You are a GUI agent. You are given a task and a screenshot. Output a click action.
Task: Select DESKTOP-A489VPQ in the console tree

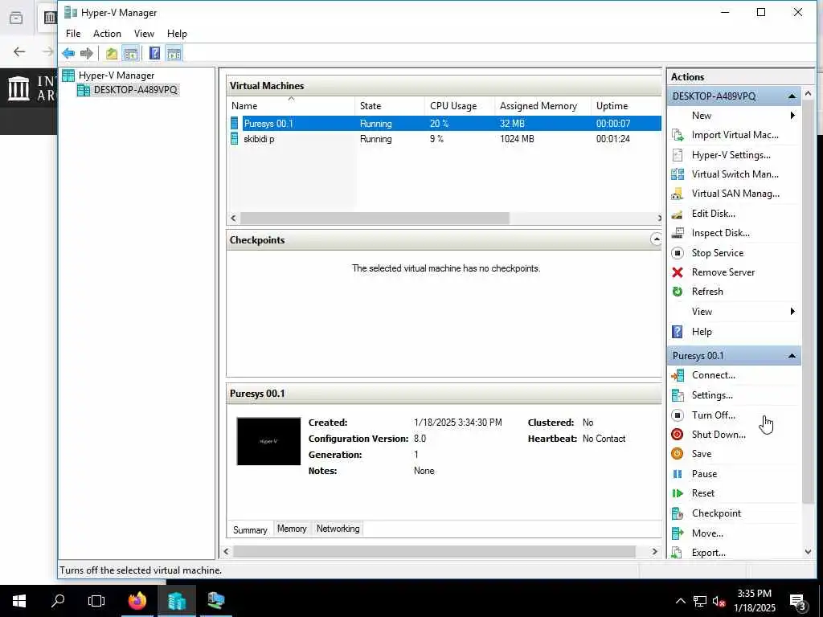pos(128,90)
